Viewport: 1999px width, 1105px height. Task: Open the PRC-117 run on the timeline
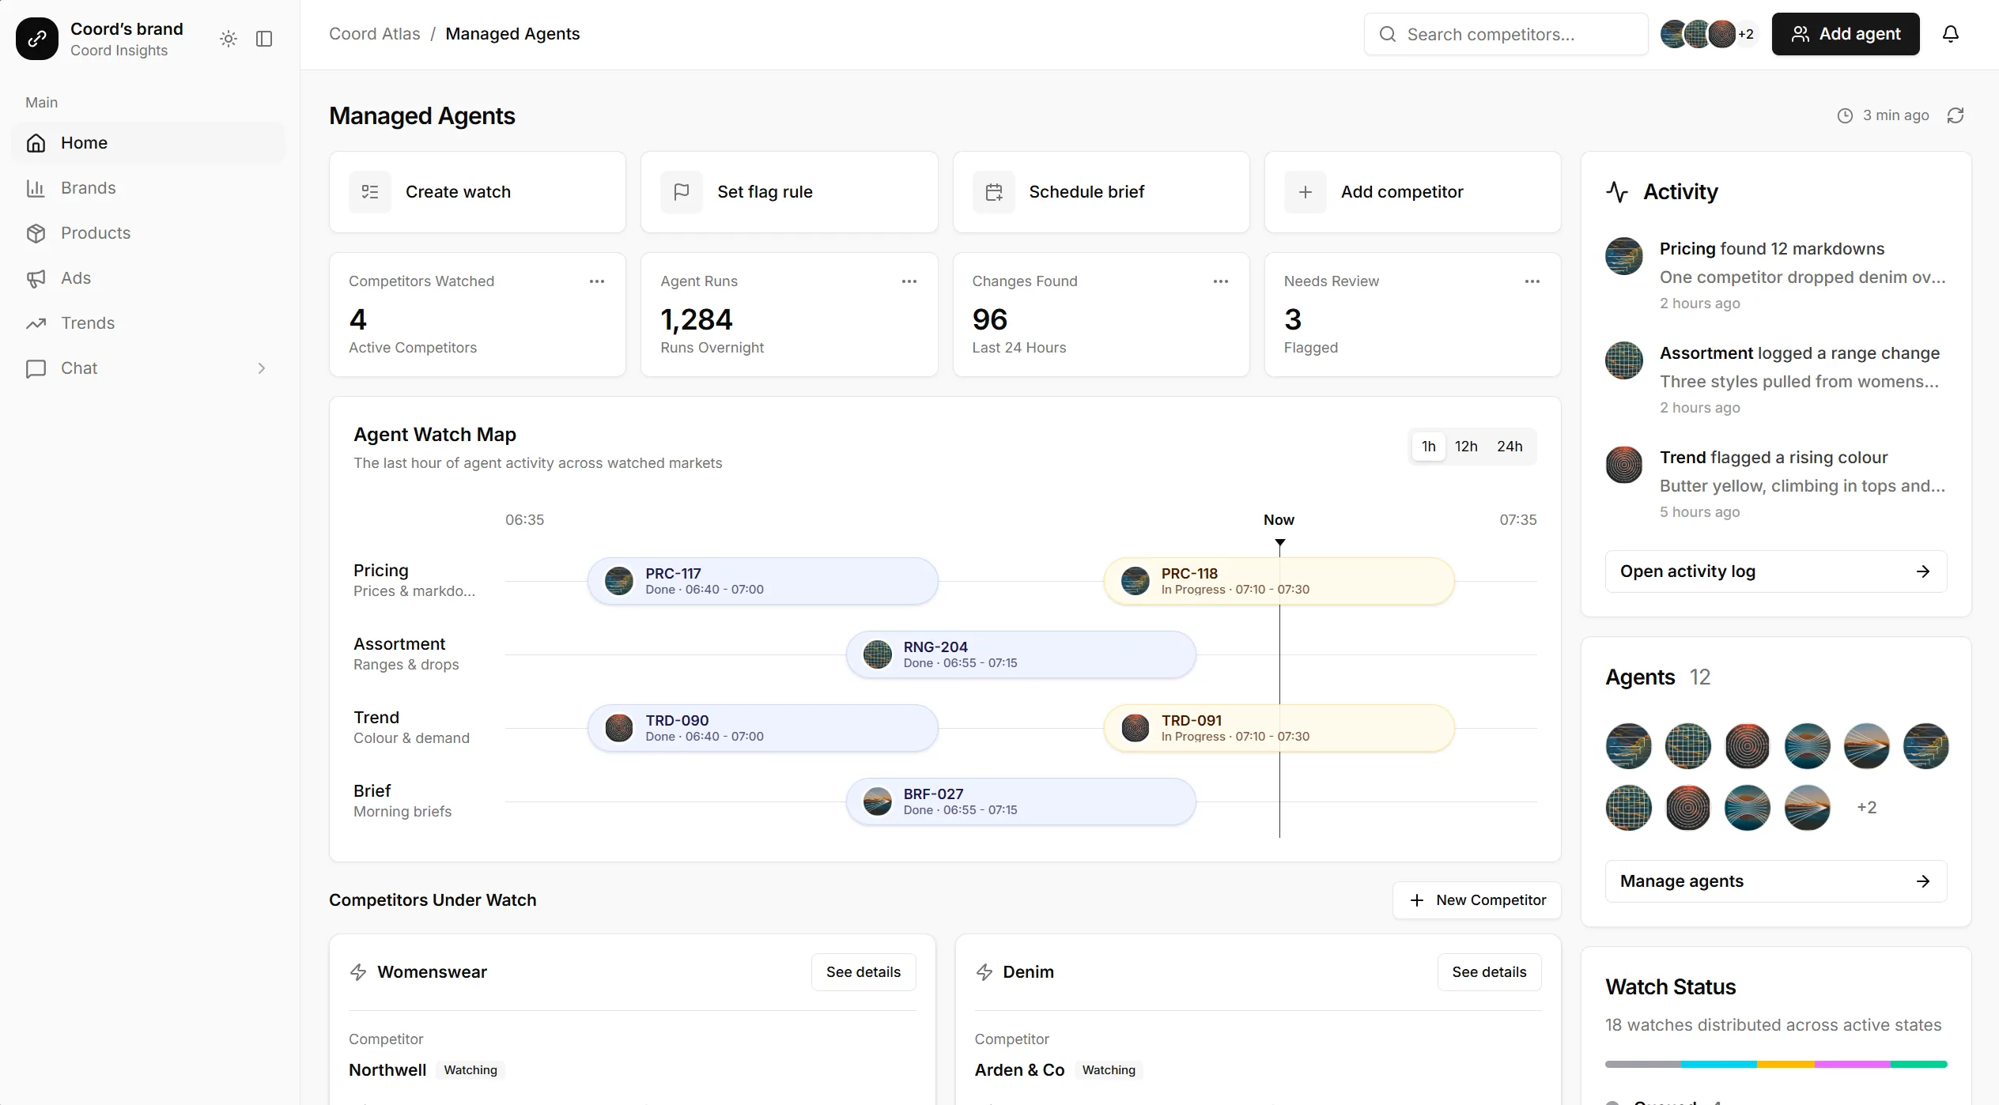pyautogui.click(x=763, y=581)
